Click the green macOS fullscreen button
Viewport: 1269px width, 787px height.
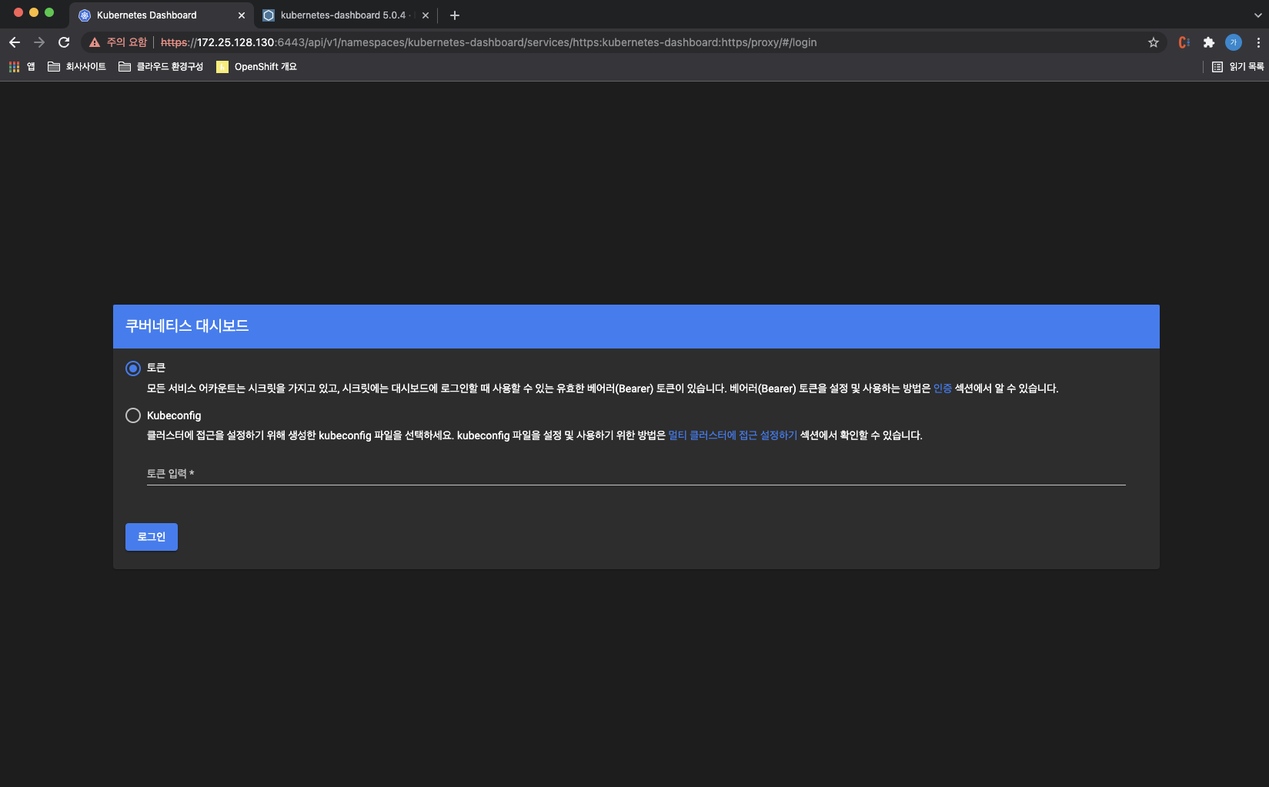click(49, 12)
